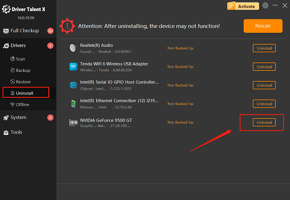Click the Scan radar icon
Viewport: 290px width, 200px height.
[13, 59]
